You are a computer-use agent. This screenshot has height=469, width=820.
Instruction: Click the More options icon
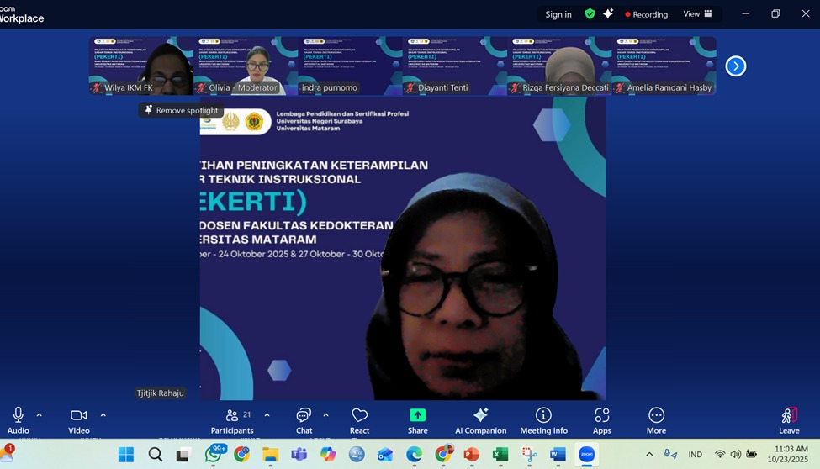pyautogui.click(x=656, y=419)
